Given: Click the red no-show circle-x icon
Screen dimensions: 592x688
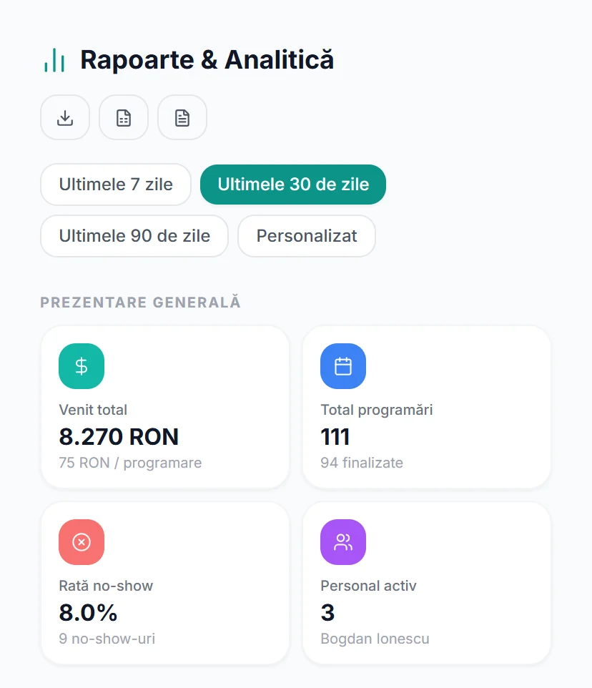Looking at the screenshot, I should (82, 542).
